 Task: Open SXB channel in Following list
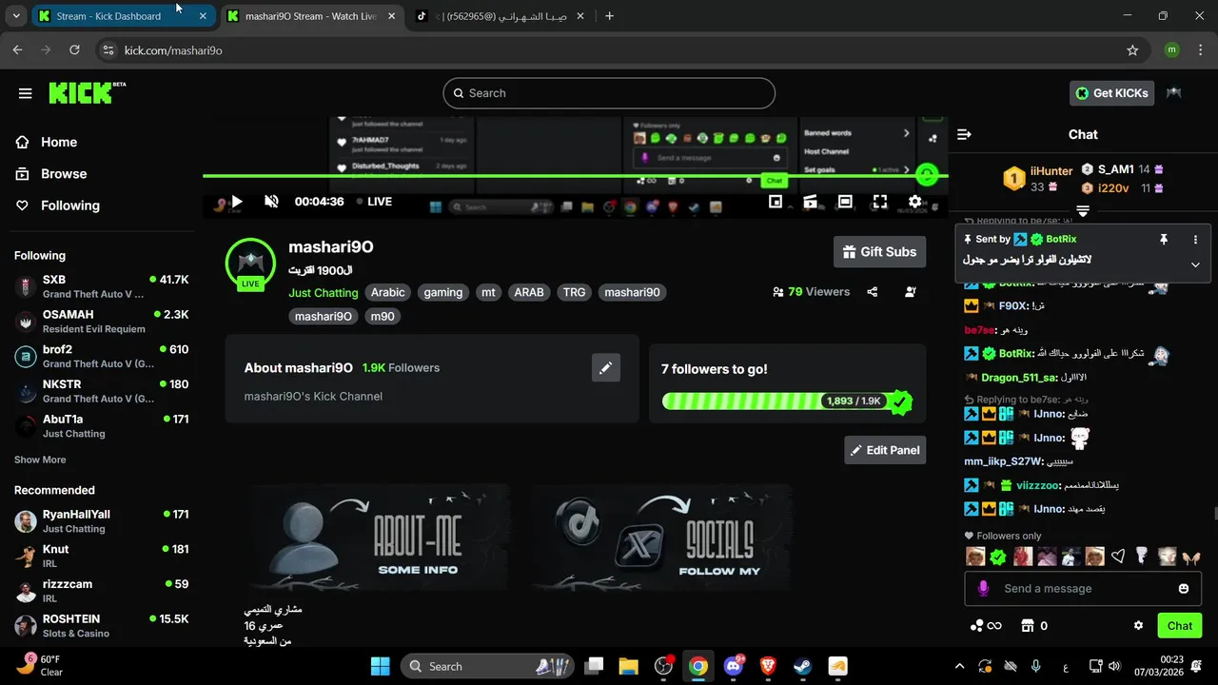point(102,286)
